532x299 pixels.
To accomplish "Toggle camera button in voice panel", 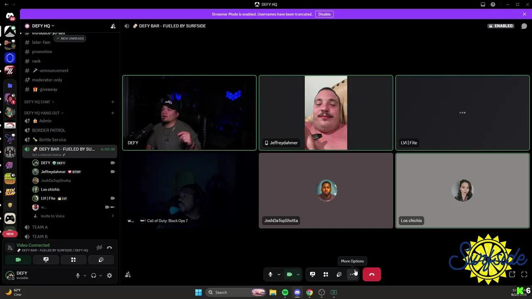I will tap(18, 260).
